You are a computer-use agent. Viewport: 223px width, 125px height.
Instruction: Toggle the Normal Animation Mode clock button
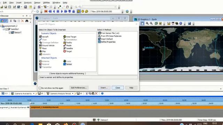(x=79, y=11)
